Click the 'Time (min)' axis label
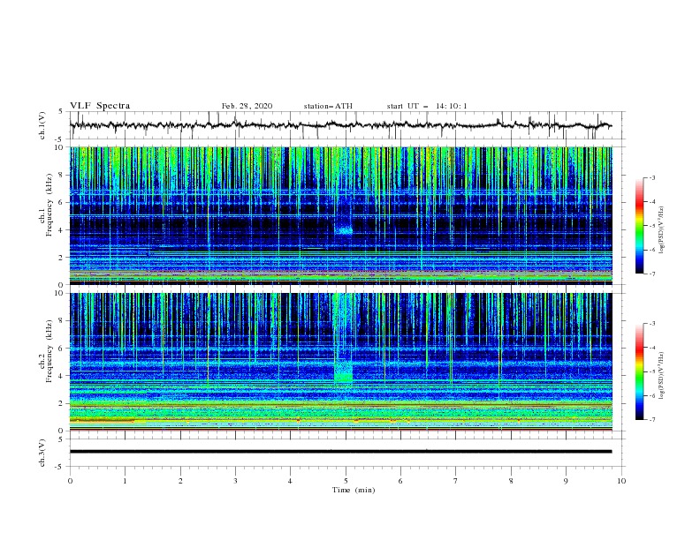This screenshot has height=540, width=700. point(354,490)
